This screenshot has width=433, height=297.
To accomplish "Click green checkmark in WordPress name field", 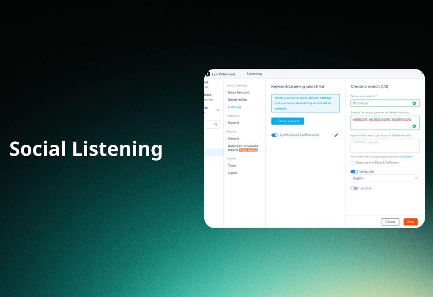I will click(x=414, y=103).
